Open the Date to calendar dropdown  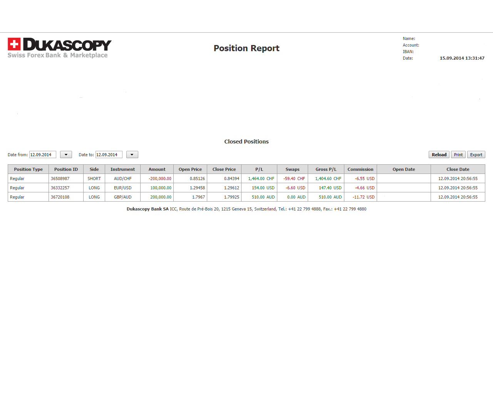132,155
